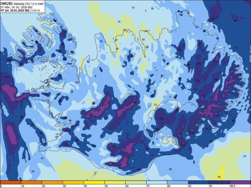Screen dimensions: 251x188
Task: Click the humidity value 82 on the map
Action: [143, 40]
